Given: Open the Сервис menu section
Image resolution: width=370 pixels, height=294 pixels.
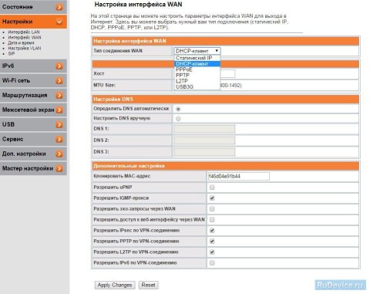Looking at the screenshot, I should pos(33,139).
